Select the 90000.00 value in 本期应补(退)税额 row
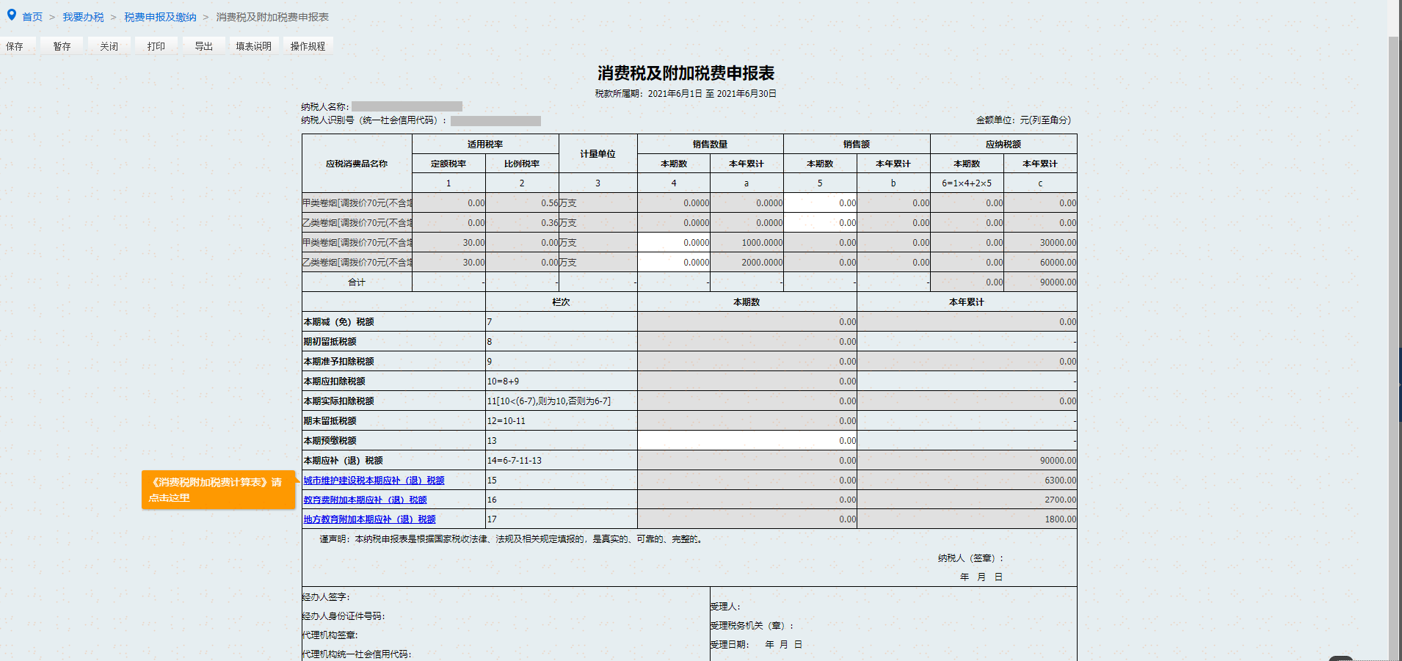The image size is (1402, 661). pyautogui.click(x=967, y=461)
